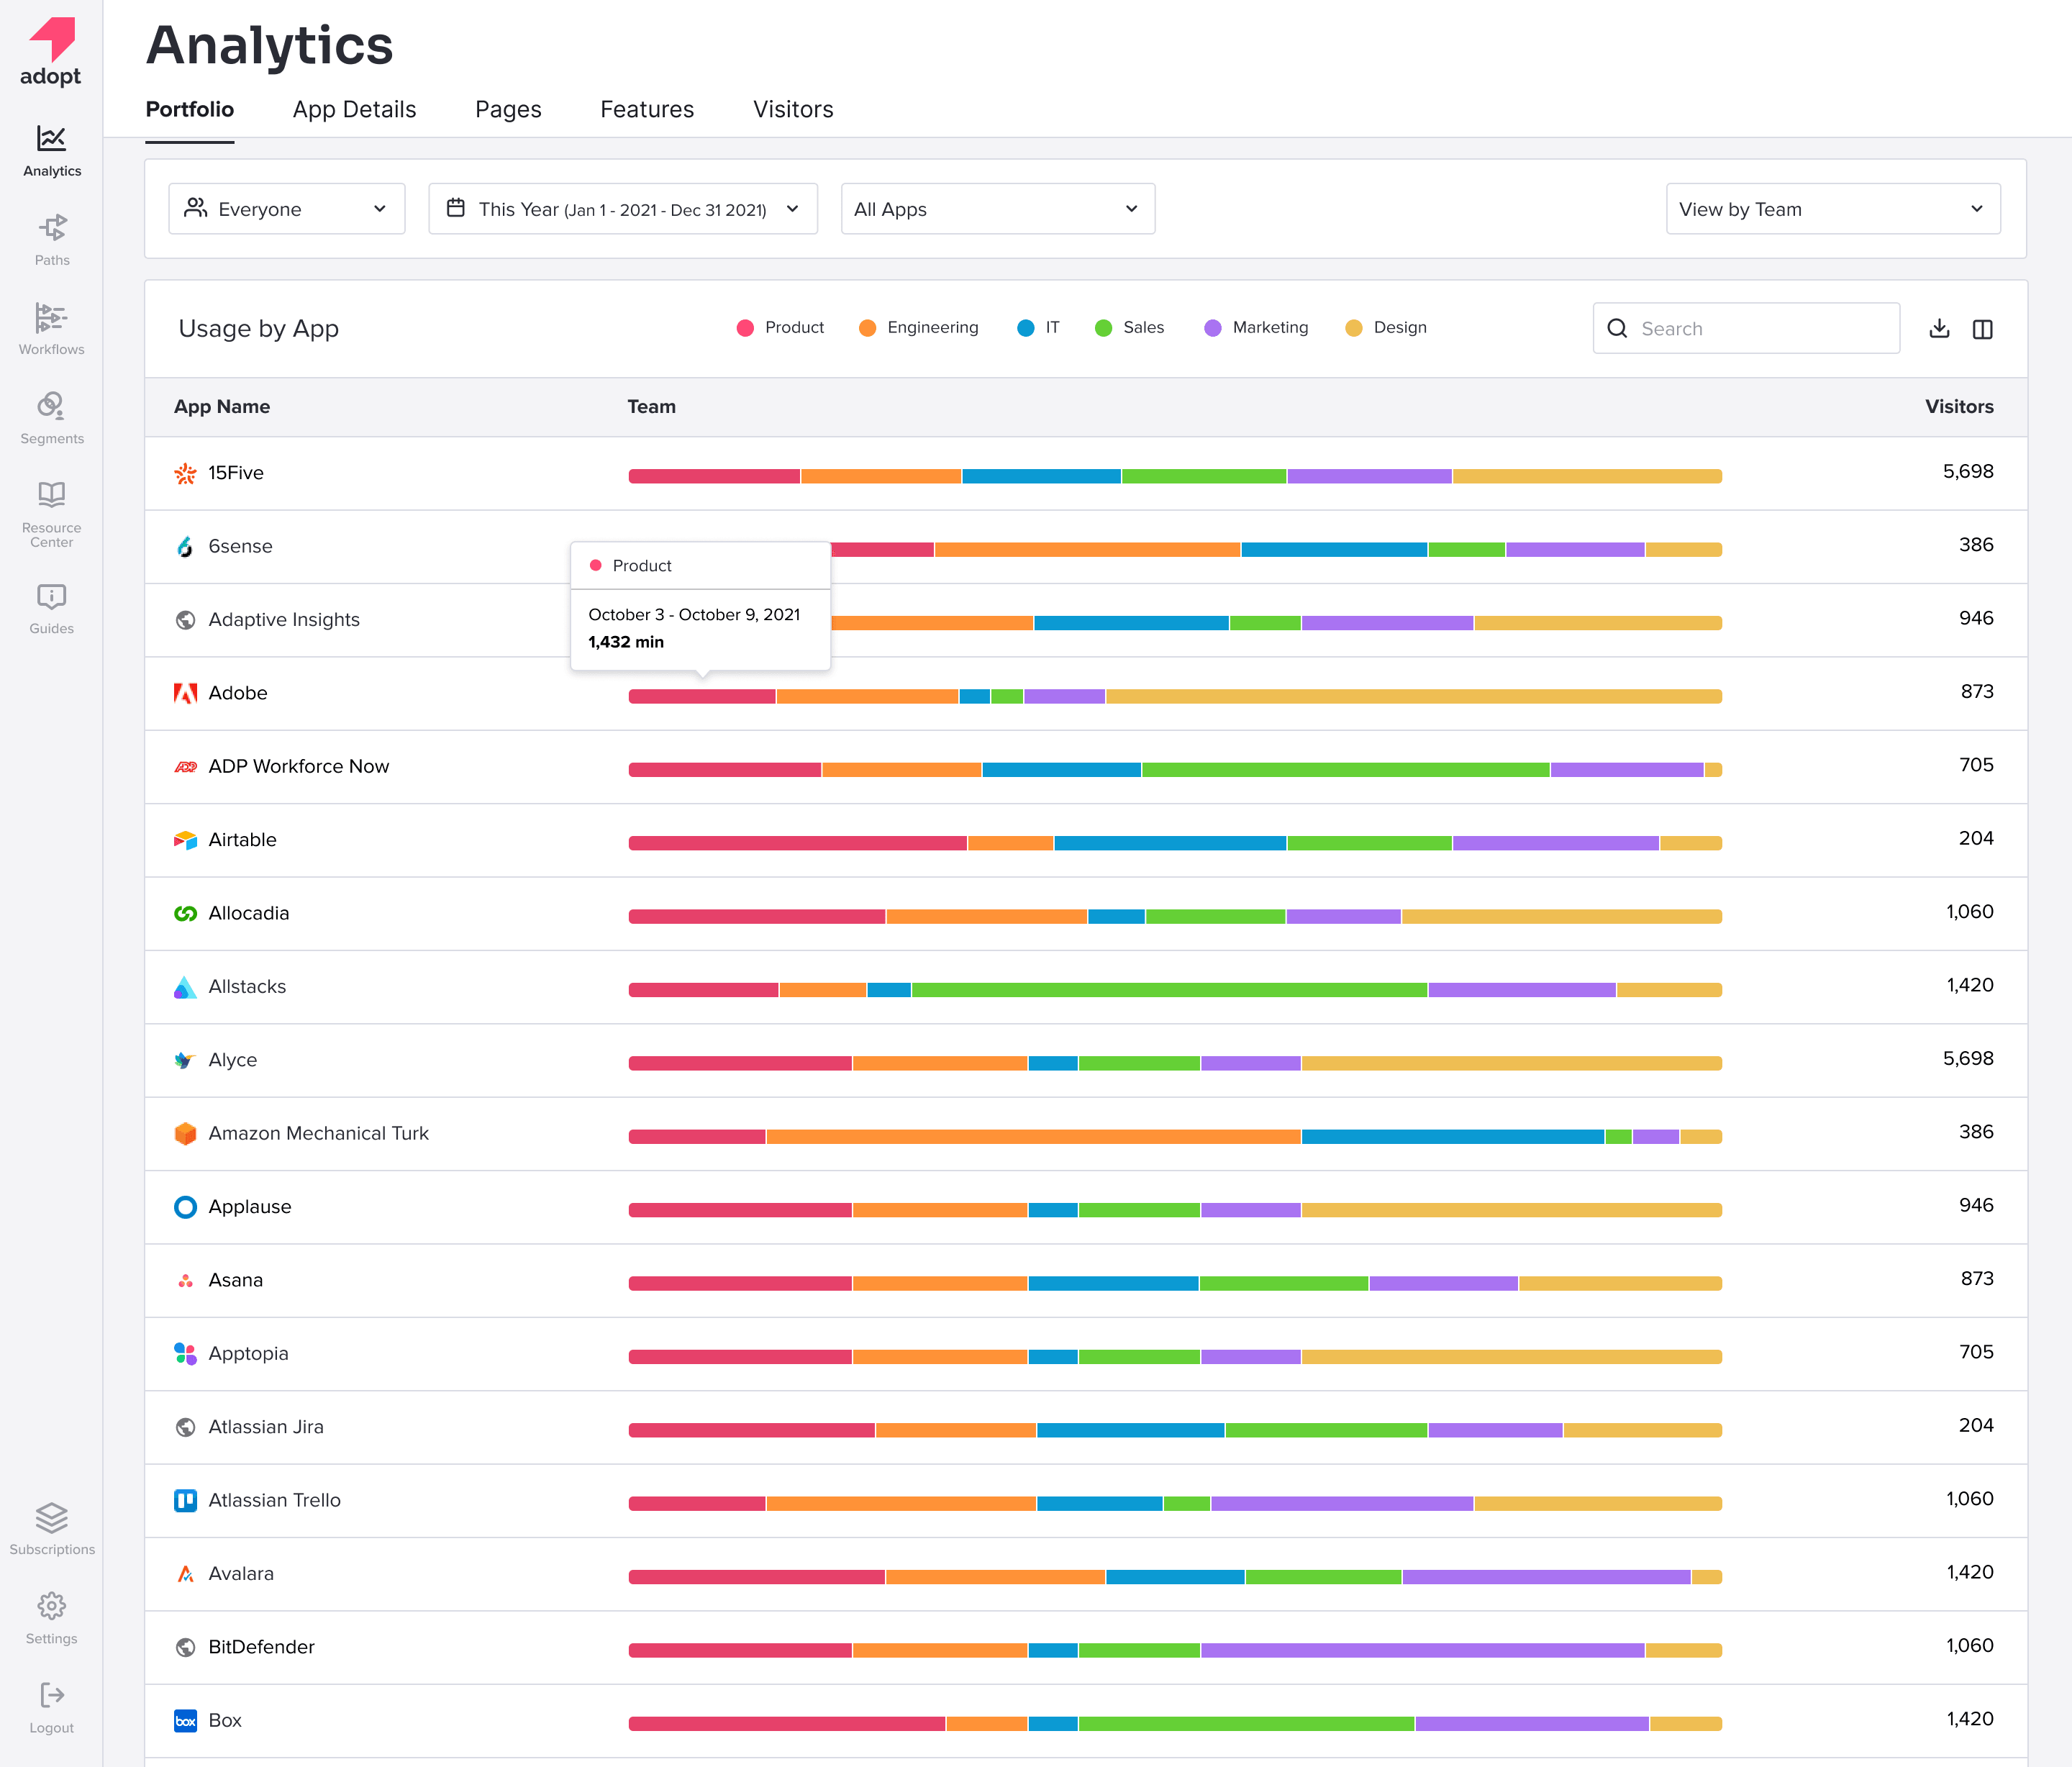
Task: Click the Box app icon
Action: tap(185, 1720)
